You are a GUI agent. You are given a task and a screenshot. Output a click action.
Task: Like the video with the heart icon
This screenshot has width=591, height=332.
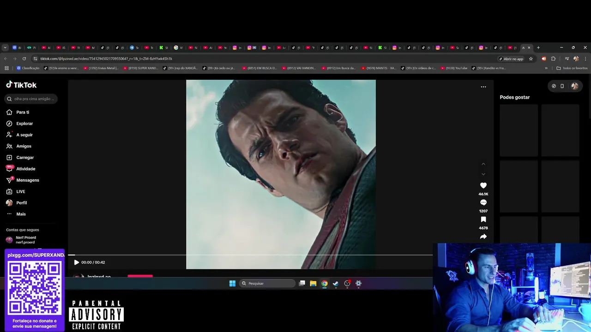(x=483, y=185)
